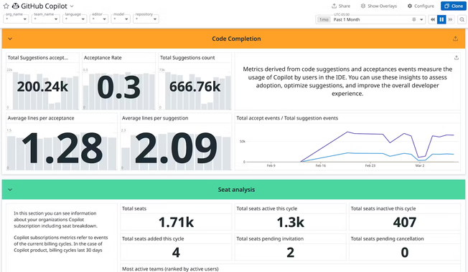The height and width of the screenshot is (272, 468).
Task: Click the Feb 9 axis label
Action: (271, 165)
